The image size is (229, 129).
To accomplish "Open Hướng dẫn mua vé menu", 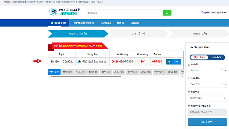I will tap(83, 23).
